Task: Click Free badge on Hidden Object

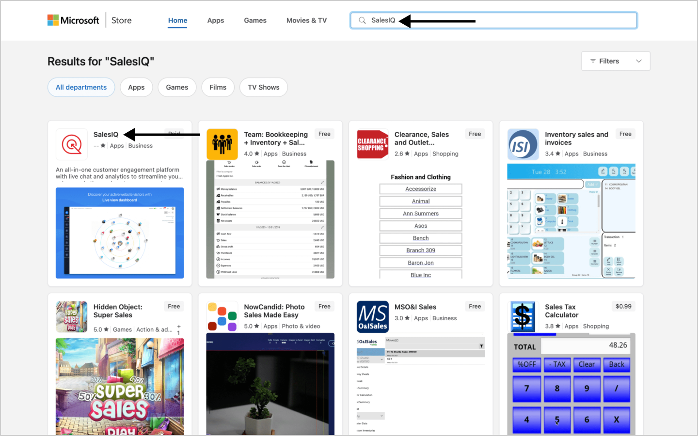Action: click(174, 306)
